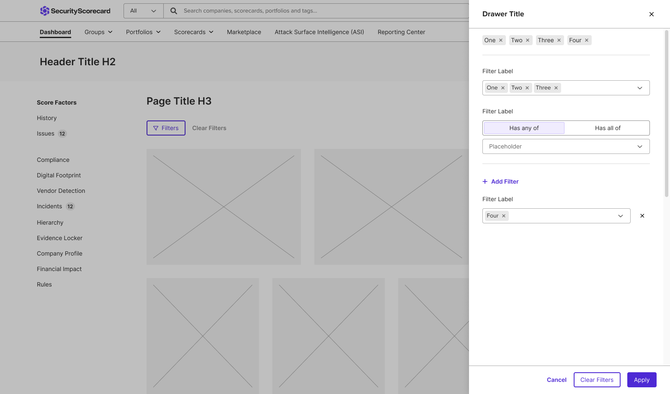Screen dimensions: 670x394
Task: Remove Four chip inside the last filter dropdown
Action: pos(504,216)
